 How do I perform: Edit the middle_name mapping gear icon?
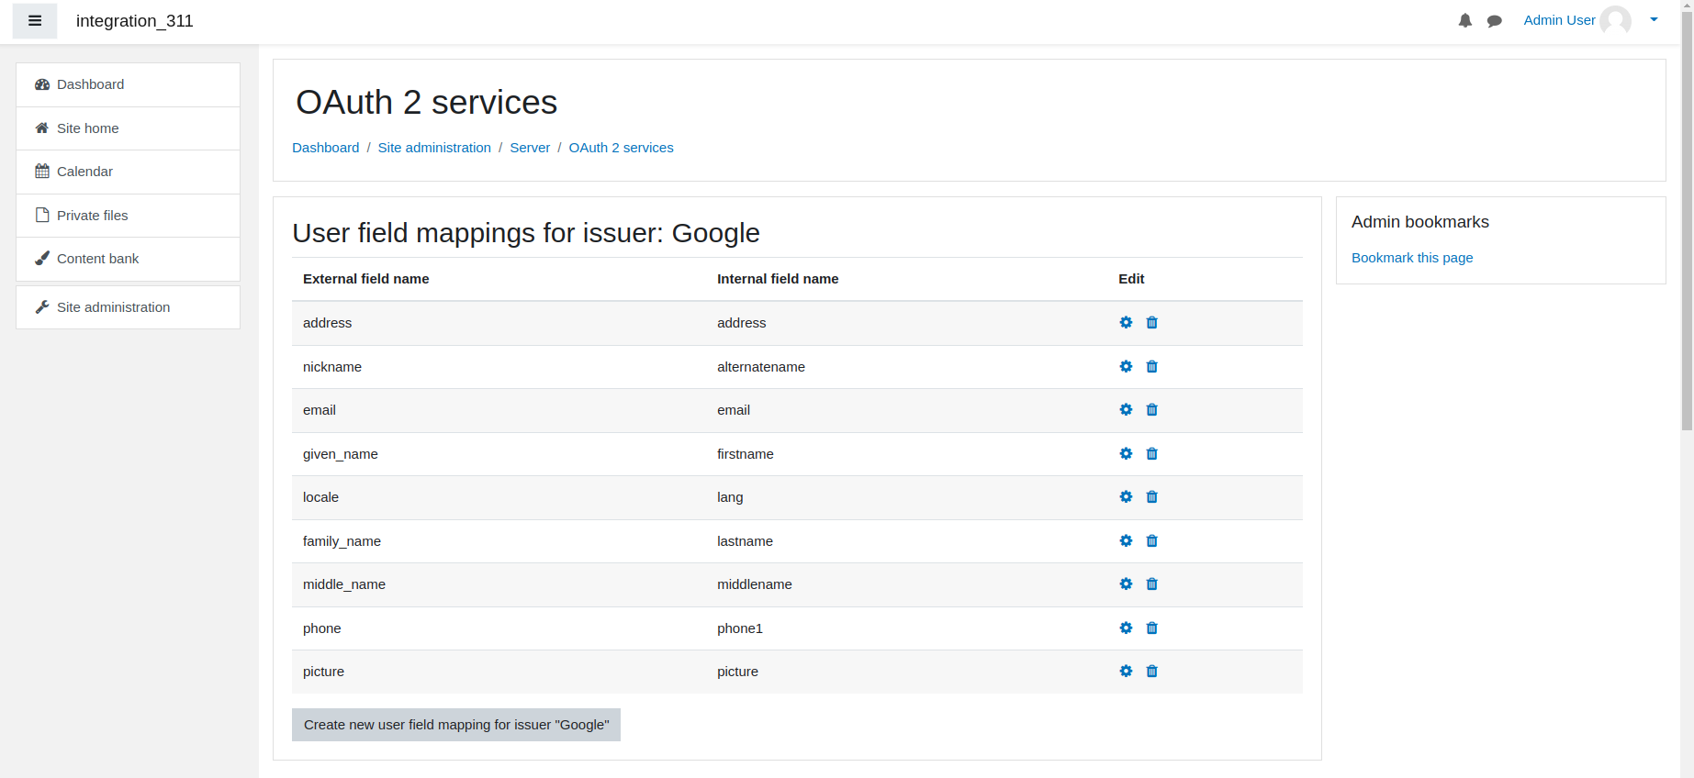pyautogui.click(x=1126, y=584)
